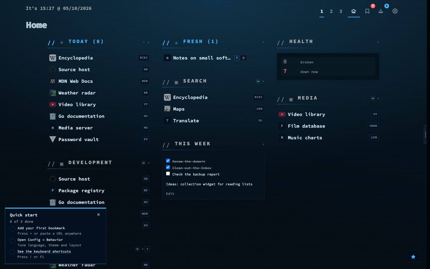
Task: Click the Wikipedia icon in Search section
Action: (167, 97)
